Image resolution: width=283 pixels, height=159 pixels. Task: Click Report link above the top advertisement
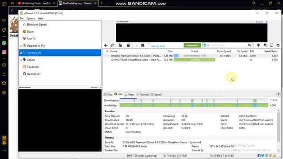pyautogui.click(x=260, y=22)
